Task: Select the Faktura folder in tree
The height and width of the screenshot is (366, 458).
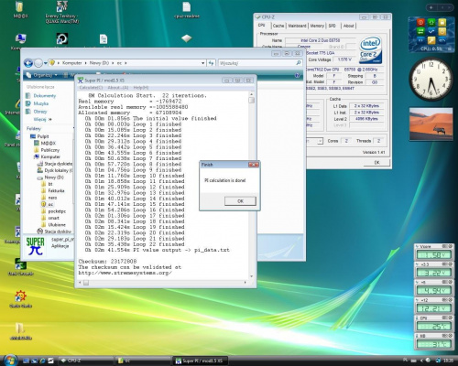Action: pos(56,190)
